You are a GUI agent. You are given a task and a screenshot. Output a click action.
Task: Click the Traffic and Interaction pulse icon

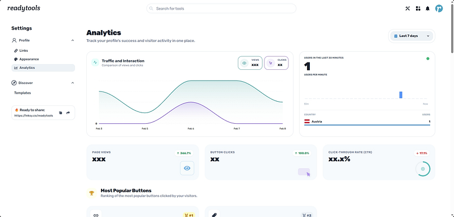point(95,62)
